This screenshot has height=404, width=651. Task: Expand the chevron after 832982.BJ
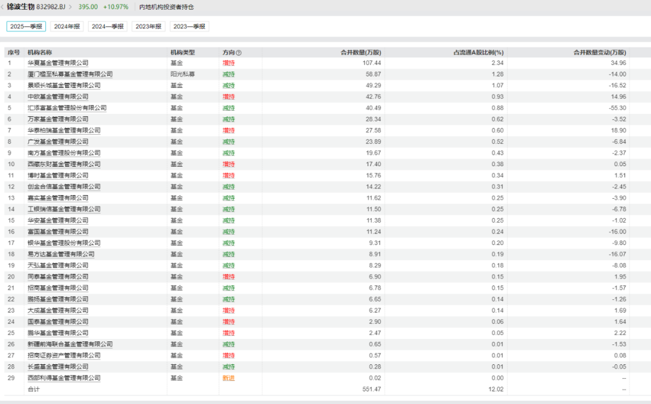(71, 7)
